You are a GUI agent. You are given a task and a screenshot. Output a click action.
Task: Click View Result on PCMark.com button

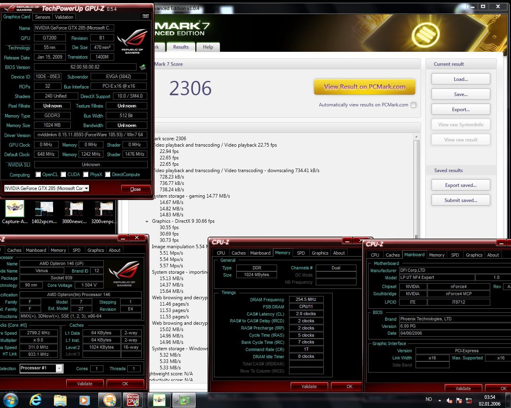[x=364, y=87]
